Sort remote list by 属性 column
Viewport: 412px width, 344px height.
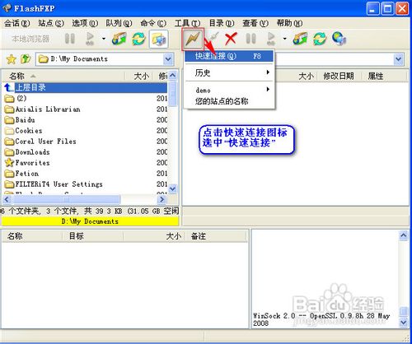tap(384, 76)
